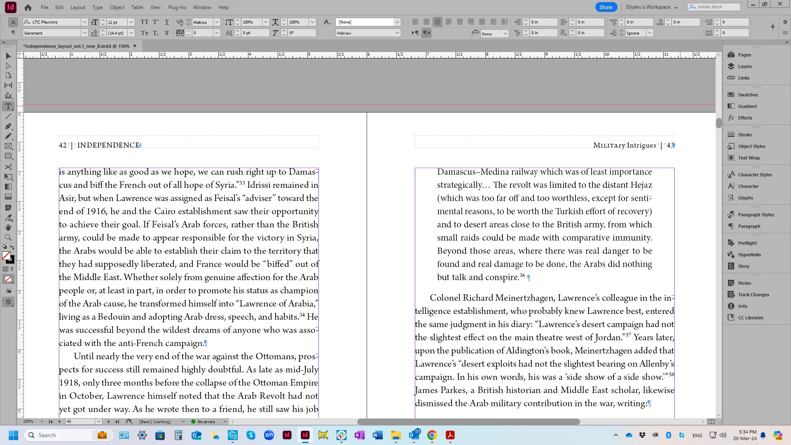Image resolution: width=791 pixels, height=445 pixels.
Task: Select the Pen tool
Action: click(8, 126)
